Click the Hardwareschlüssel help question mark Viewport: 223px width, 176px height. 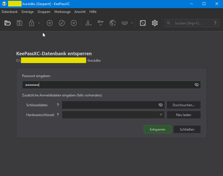(58, 115)
